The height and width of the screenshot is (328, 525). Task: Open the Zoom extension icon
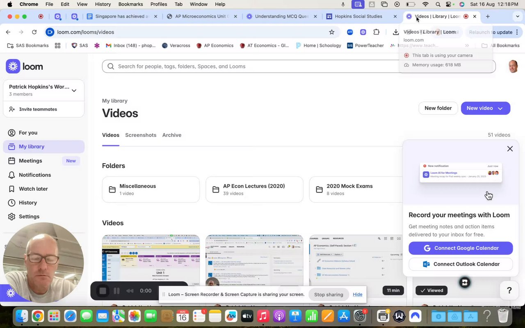350,32
